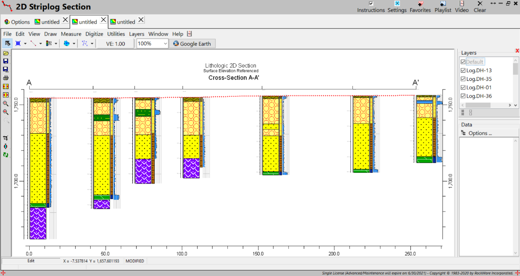Expand the line draw tool dropdown arrow
The height and width of the screenshot is (276, 520).
(41, 43)
